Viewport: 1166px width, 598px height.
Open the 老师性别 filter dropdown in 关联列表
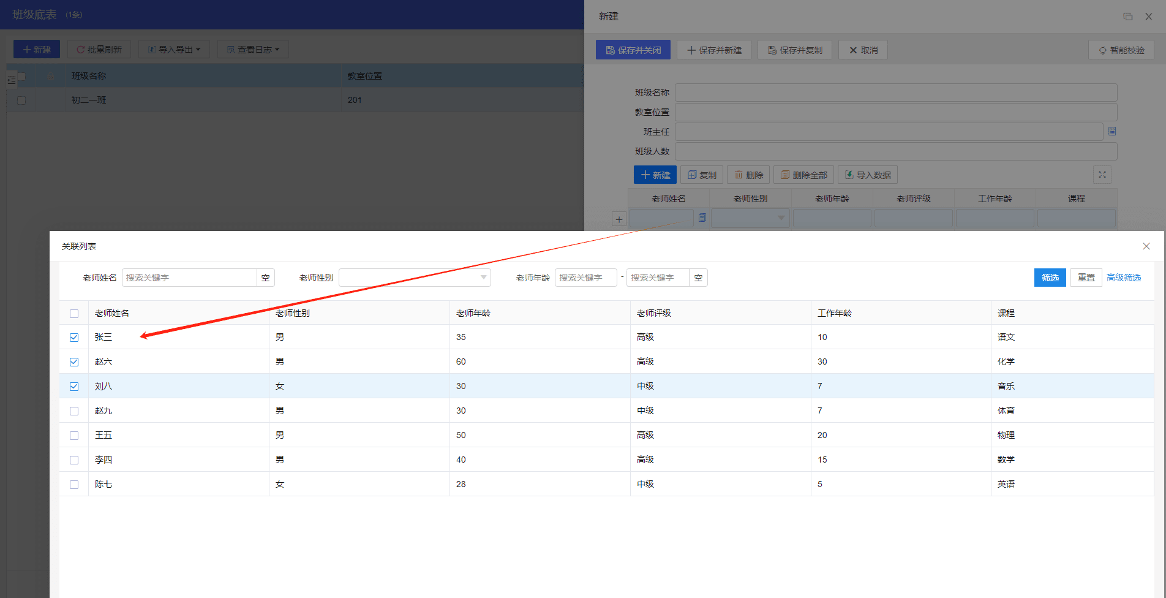(x=415, y=278)
